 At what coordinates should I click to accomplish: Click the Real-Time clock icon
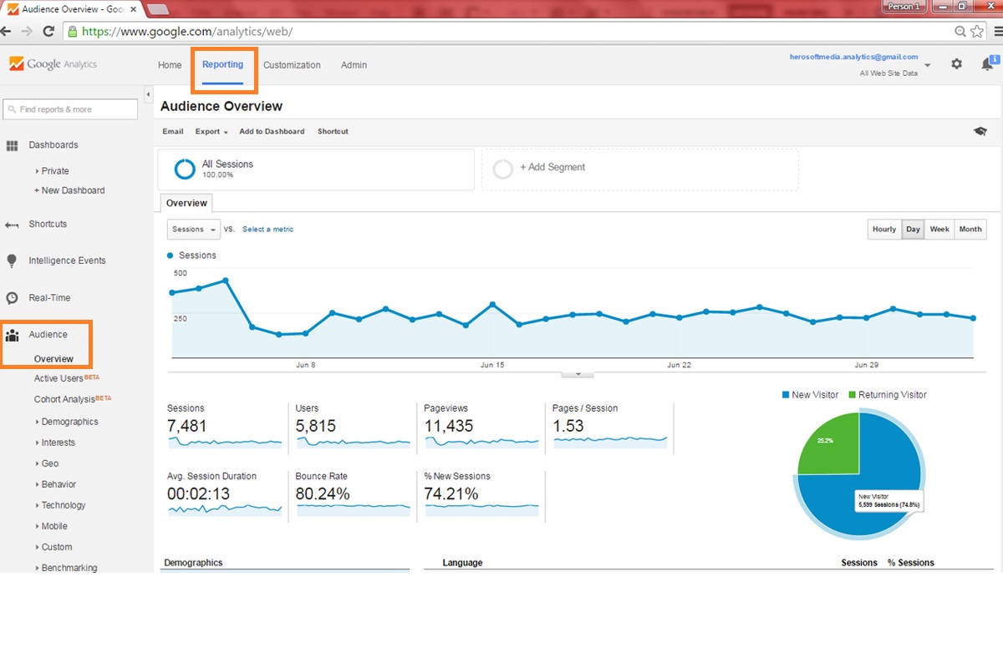tap(12, 298)
